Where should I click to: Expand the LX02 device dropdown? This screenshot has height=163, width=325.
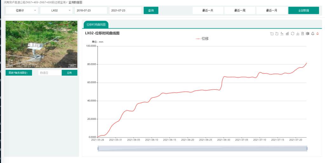click(56, 10)
